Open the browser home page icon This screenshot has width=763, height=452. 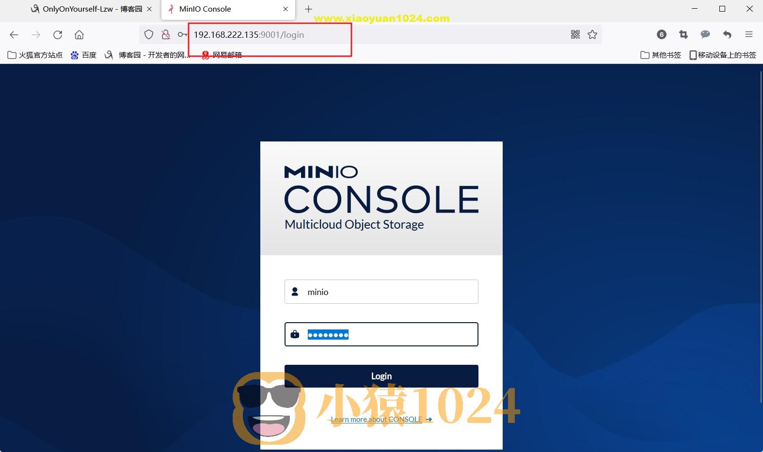[79, 34]
